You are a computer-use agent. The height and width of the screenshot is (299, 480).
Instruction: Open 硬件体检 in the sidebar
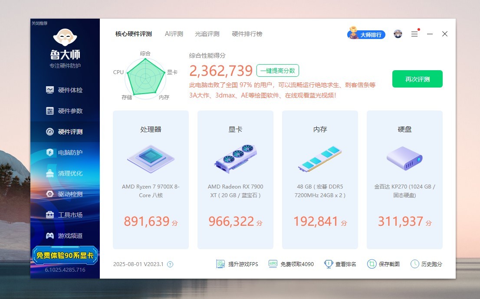click(x=65, y=90)
